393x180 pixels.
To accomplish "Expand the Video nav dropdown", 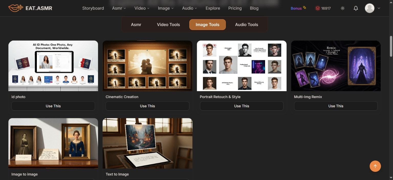I will (142, 8).
